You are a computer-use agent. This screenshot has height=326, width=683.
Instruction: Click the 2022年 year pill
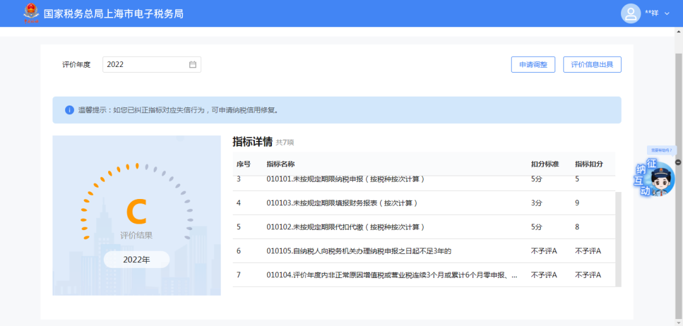click(x=137, y=260)
